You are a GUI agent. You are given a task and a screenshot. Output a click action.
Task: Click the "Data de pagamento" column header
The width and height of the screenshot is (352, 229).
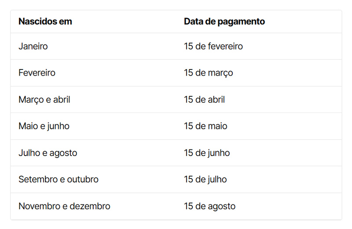[x=224, y=22]
